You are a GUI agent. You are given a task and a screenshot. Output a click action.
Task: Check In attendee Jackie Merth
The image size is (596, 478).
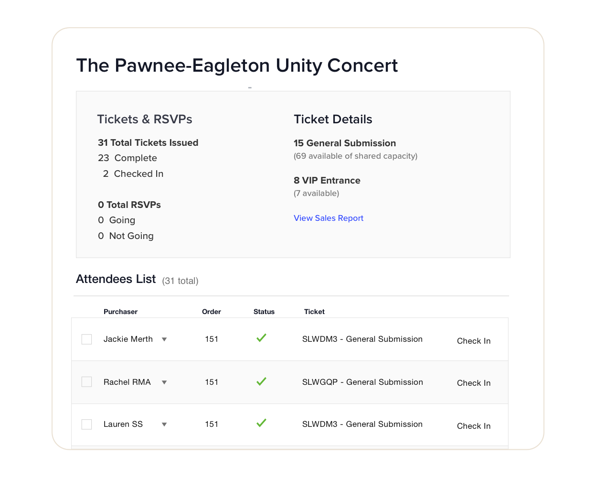point(473,341)
